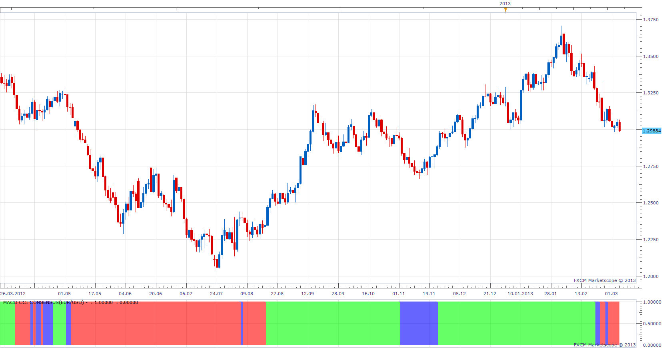This screenshot has height=348, width=665.
Task: Click the 1.3750 price axis label
Action: click(x=651, y=20)
